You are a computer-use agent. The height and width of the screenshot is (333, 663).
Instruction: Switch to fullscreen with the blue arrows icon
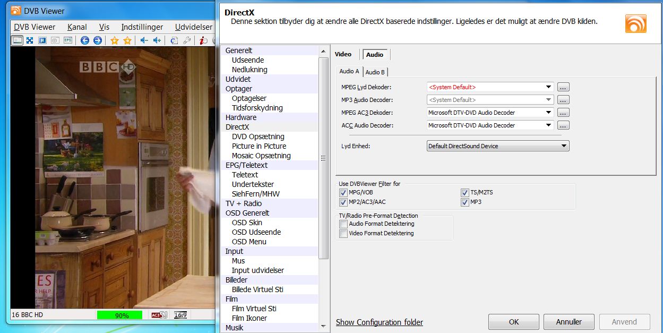coord(30,40)
